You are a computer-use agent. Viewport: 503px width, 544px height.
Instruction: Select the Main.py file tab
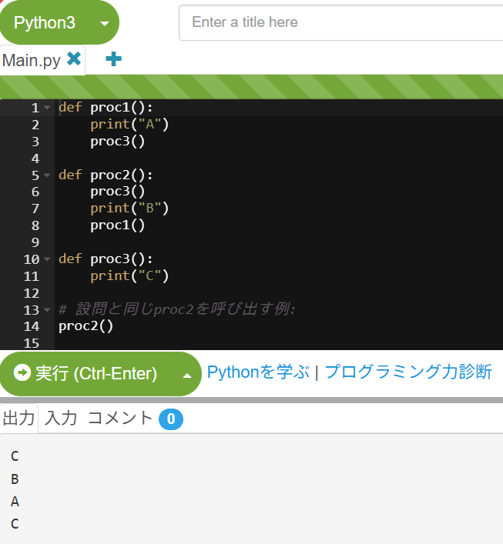tap(32, 60)
